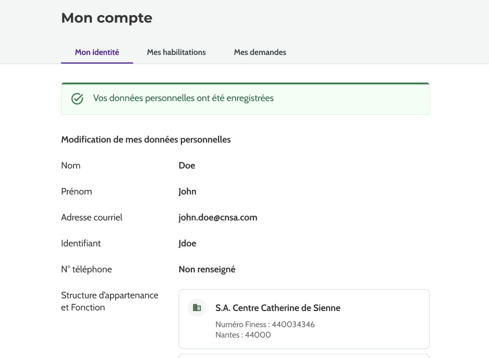This screenshot has width=489, height=358.
Task: Switch to the Mon identité tab
Action: [x=97, y=52]
